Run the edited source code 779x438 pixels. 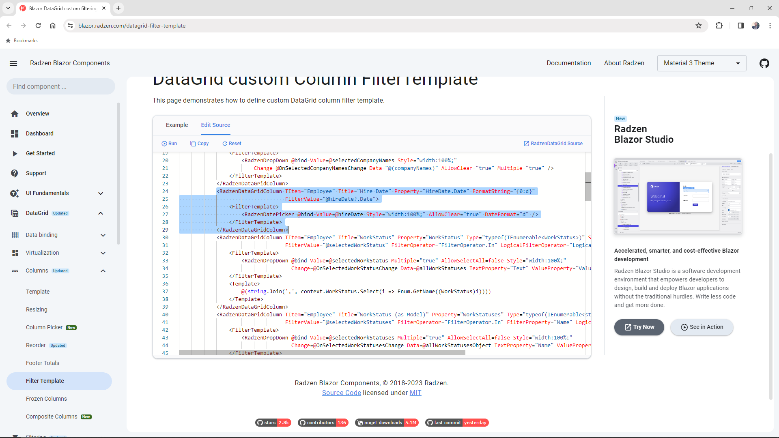coord(169,144)
